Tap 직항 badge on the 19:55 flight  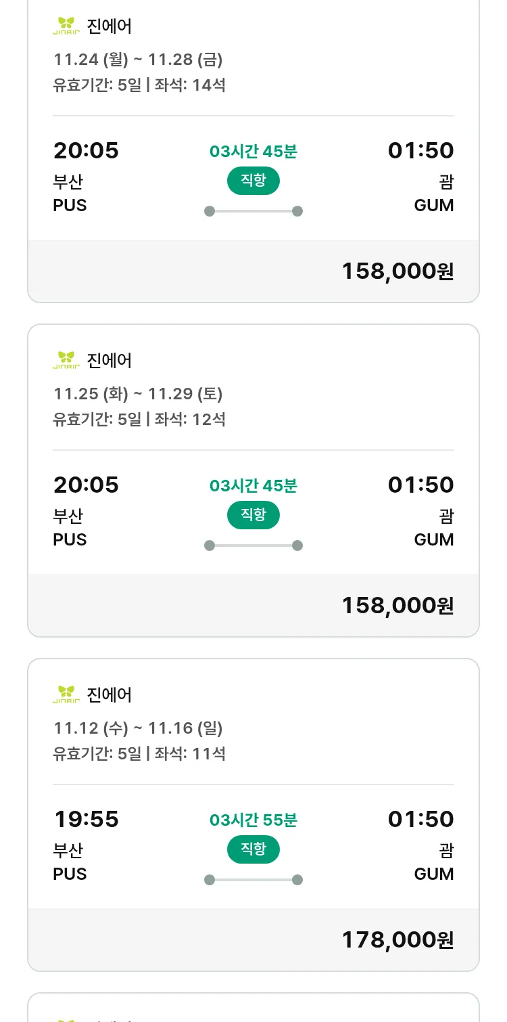click(x=253, y=849)
